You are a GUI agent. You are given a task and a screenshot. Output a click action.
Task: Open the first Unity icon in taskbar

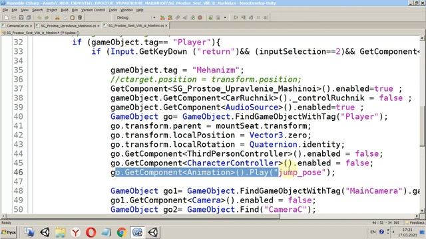click(x=45, y=232)
